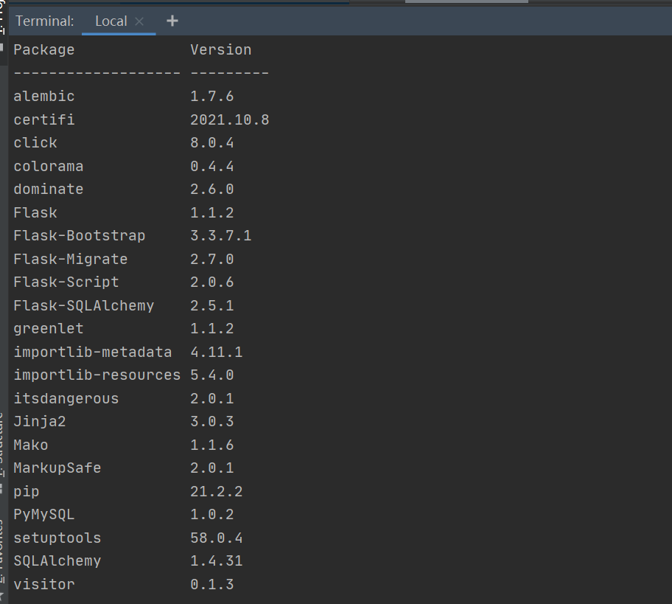The width and height of the screenshot is (672, 604).
Task: Click the Flask-Script package name
Action: coord(66,282)
